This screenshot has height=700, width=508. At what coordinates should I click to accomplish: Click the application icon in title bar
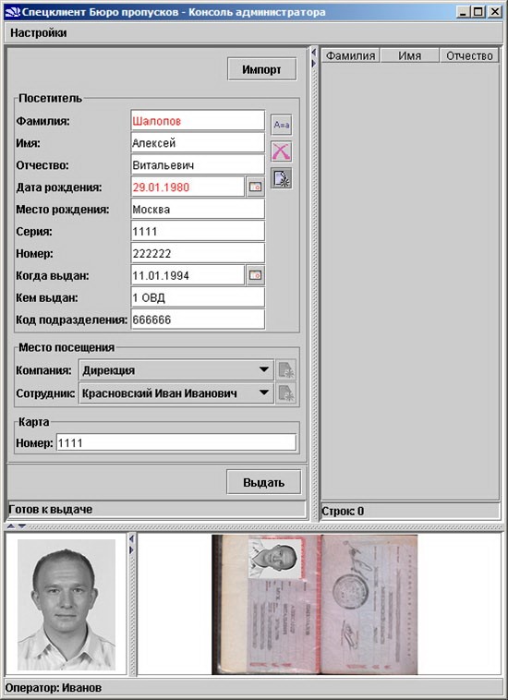pyautogui.click(x=13, y=12)
